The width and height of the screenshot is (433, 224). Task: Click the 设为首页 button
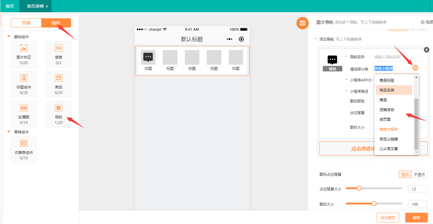click(x=388, y=218)
